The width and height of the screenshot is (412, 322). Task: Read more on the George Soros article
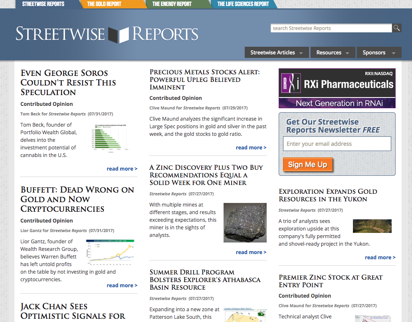(x=122, y=169)
